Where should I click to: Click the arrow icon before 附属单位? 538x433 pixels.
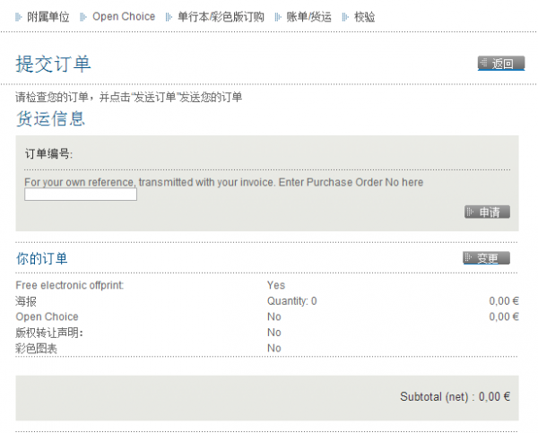(x=20, y=17)
